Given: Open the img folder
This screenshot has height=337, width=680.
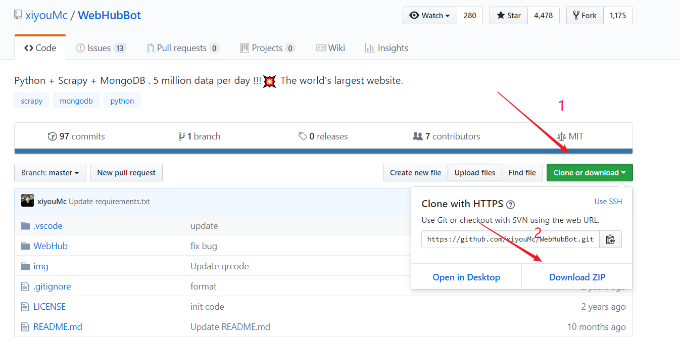Looking at the screenshot, I should (41, 266).
